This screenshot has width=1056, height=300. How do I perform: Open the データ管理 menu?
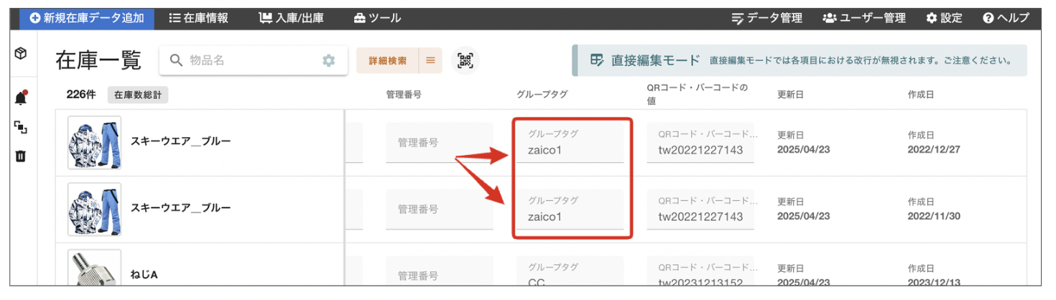[766, 19]
